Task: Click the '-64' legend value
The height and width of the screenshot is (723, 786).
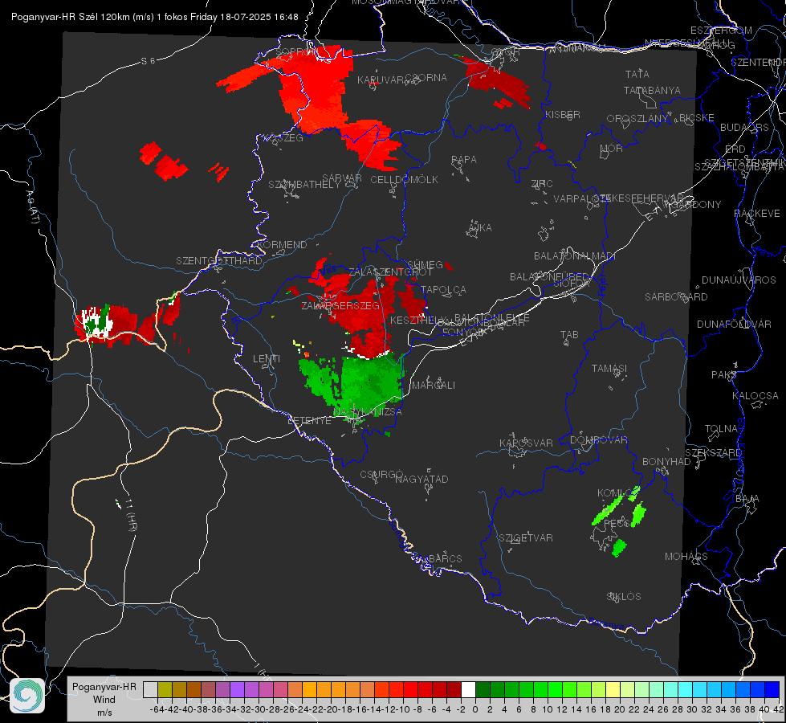Action: pyautogui.click(x=157, y=709)
